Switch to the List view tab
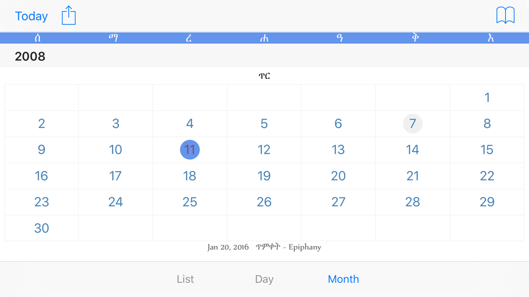529x297 pixels. [184, 279]
